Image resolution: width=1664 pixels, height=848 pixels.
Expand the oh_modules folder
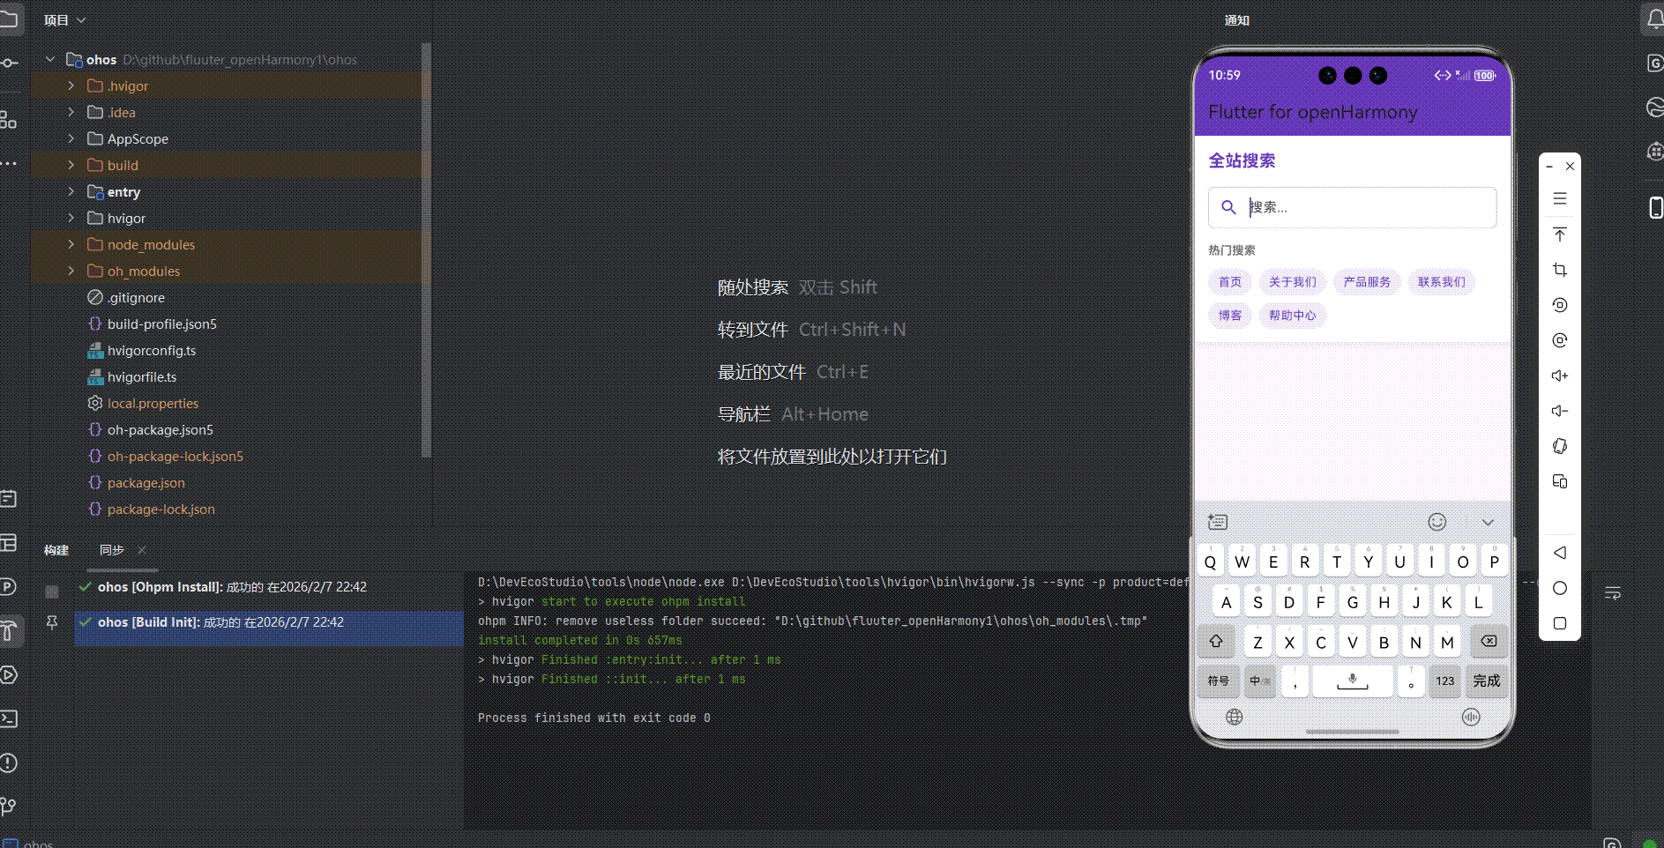pyautogui.click(x=71, y=272)
